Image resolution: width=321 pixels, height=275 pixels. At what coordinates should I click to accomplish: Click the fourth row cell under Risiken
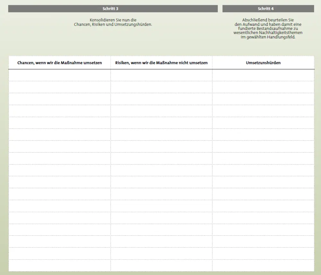[x=161, y=111]
